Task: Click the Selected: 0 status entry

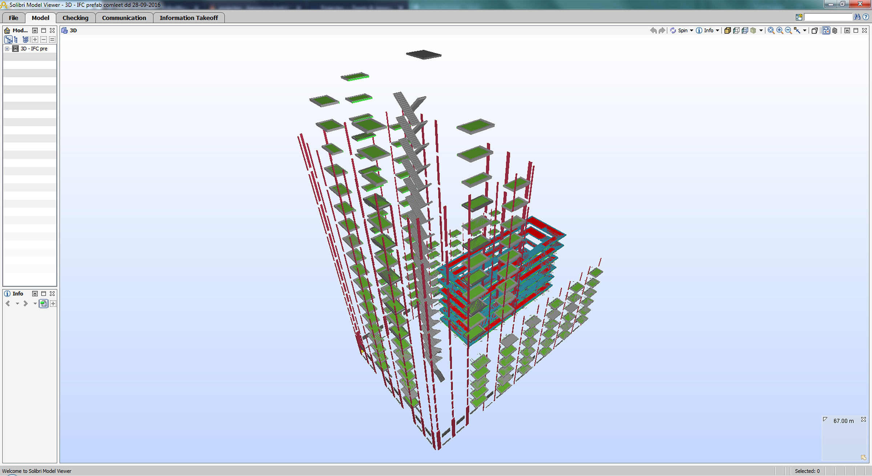Action: [807, 471]
